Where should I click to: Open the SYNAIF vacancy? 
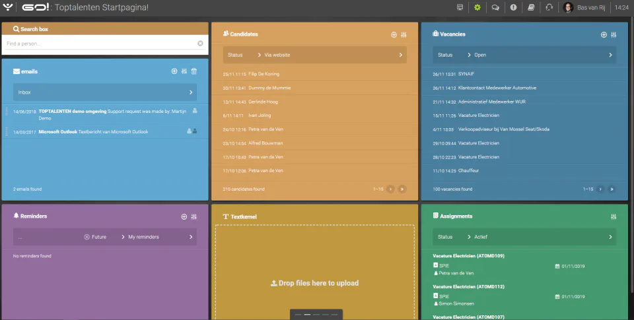click(466, 74)
